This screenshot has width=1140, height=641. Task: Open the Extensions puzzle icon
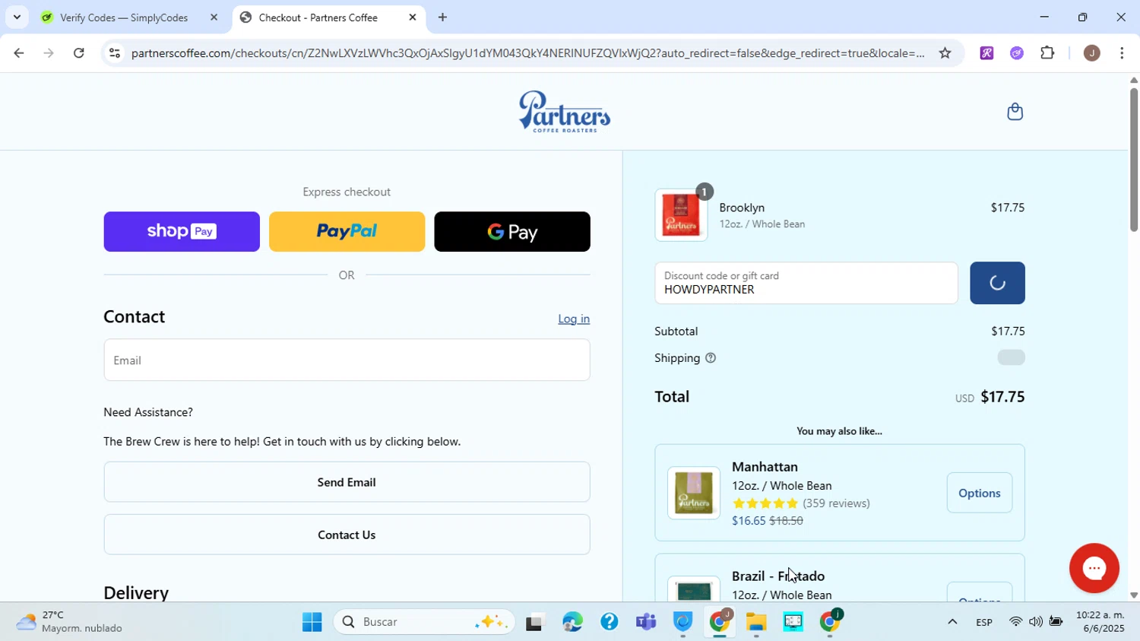(1047, 53)
